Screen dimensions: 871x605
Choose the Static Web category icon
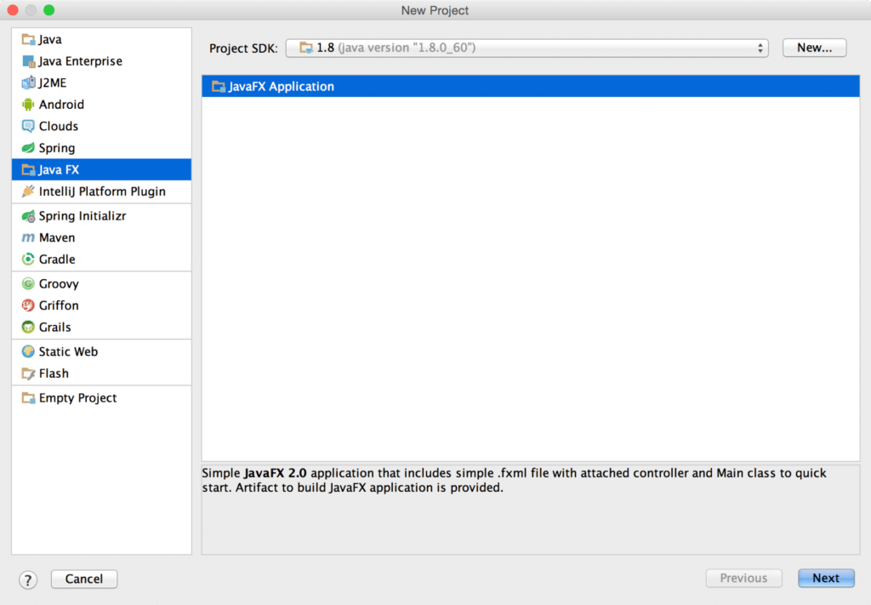28,351
